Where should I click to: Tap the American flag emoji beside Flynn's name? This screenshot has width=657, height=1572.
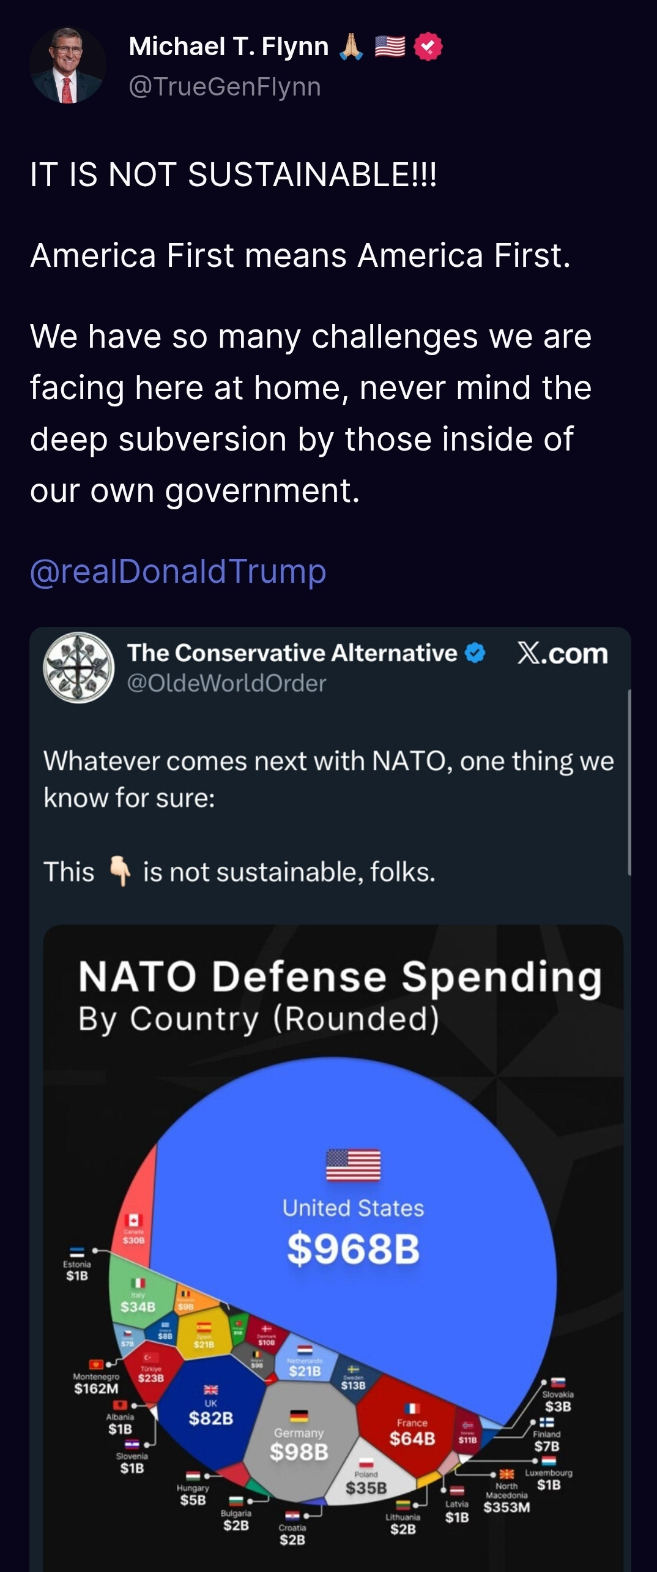390,47
